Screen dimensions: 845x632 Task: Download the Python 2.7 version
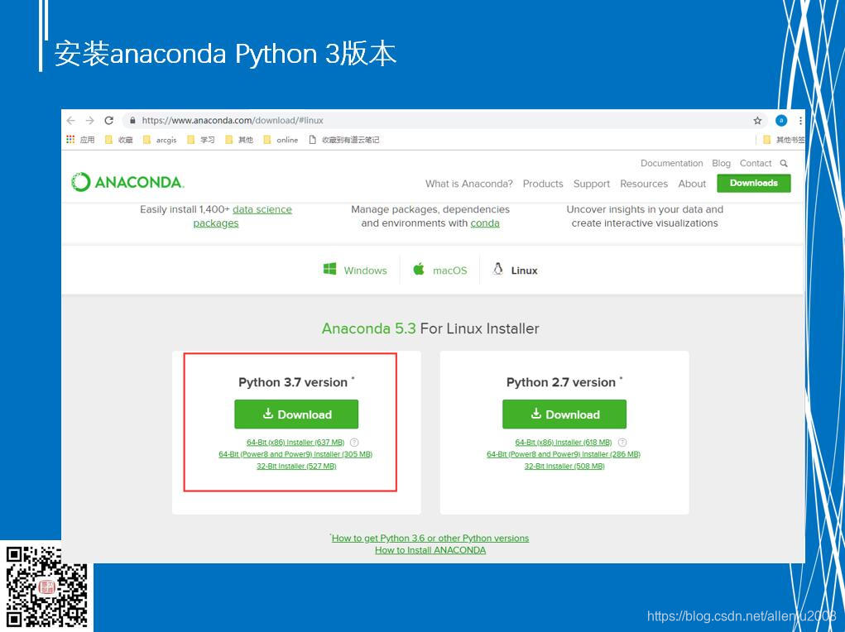(564, 414)
